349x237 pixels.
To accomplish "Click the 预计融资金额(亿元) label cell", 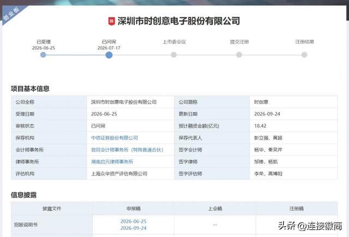I will [212, 126].
